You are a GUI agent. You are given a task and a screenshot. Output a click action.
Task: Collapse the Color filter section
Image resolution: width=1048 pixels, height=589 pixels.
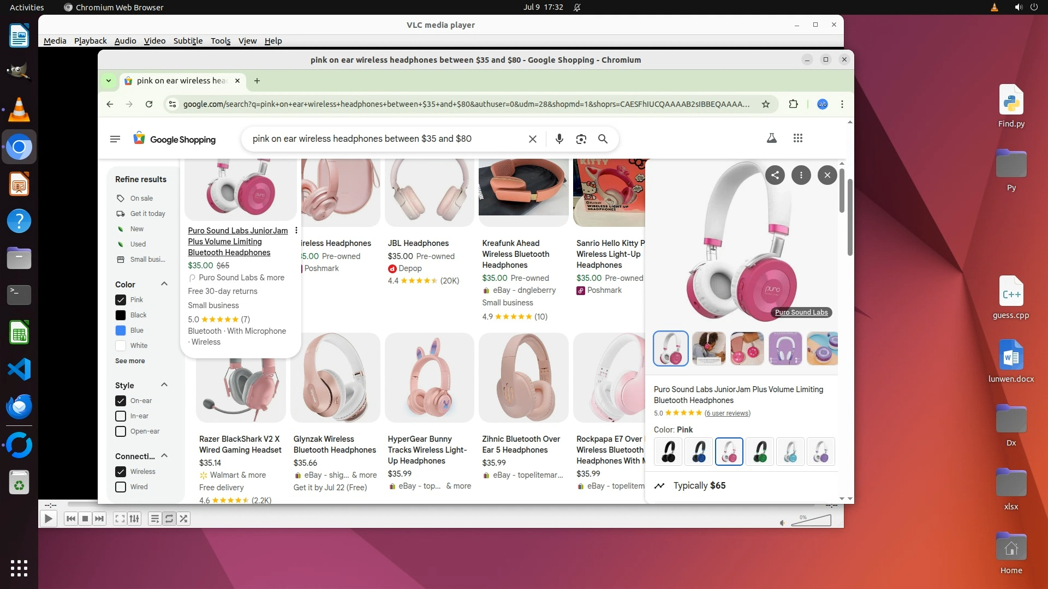(x=164, y=284)
